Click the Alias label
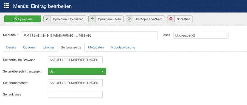This screenshot has height=105, width=247. (x=167, y=35)
